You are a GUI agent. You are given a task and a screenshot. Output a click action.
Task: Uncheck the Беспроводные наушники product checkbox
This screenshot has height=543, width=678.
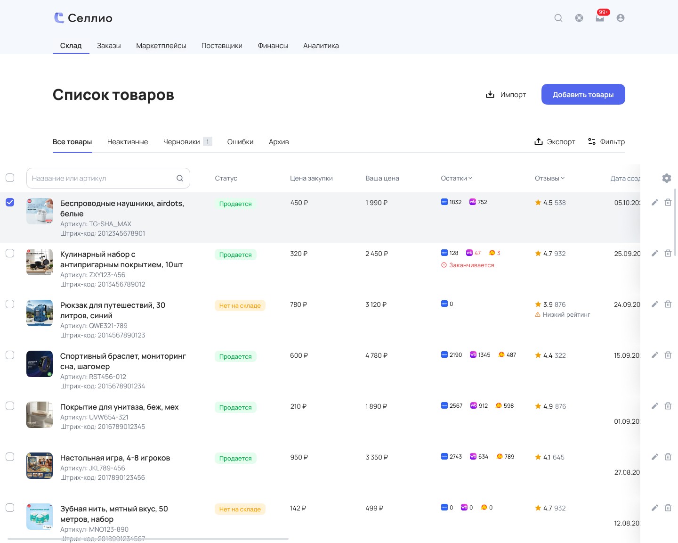pyautogui.click(x=10, y=202)
